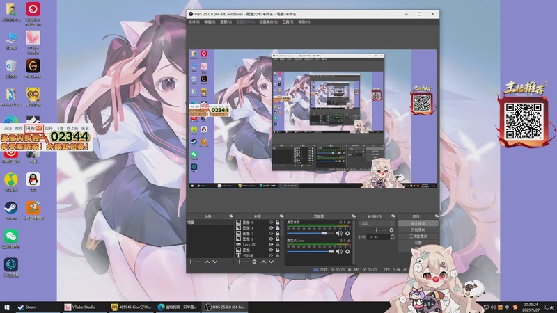Open the 工具(T) menu
The height and width of the screenshot is (313, 557).
click(287, 22)
